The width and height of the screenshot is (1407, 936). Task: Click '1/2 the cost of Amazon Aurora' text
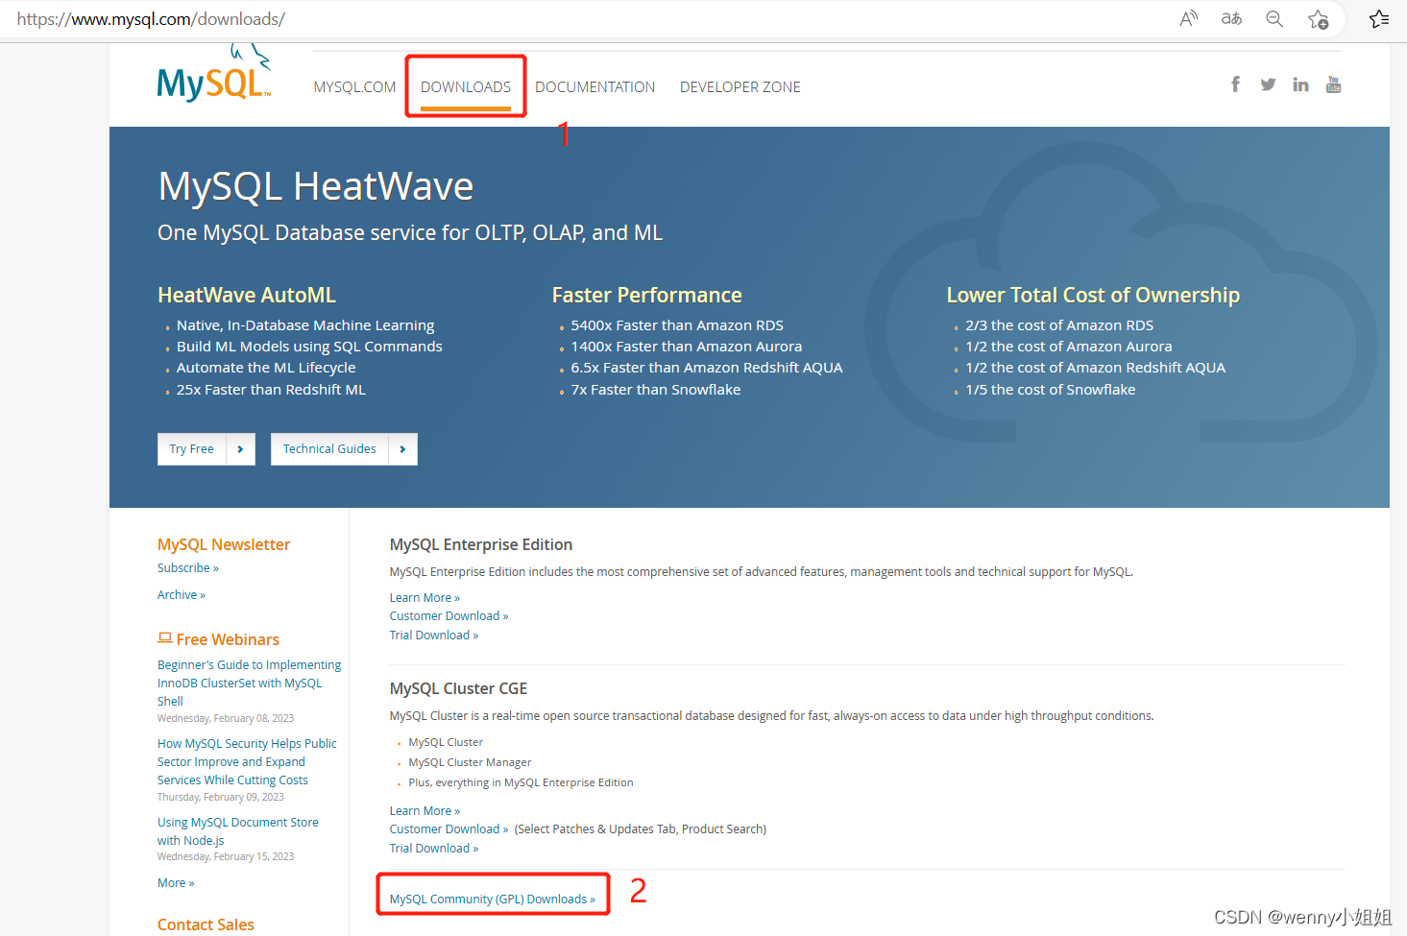1069,347
